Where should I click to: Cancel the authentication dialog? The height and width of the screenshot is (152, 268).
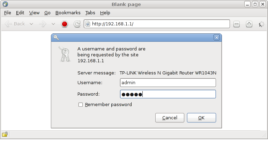[170, 118]
